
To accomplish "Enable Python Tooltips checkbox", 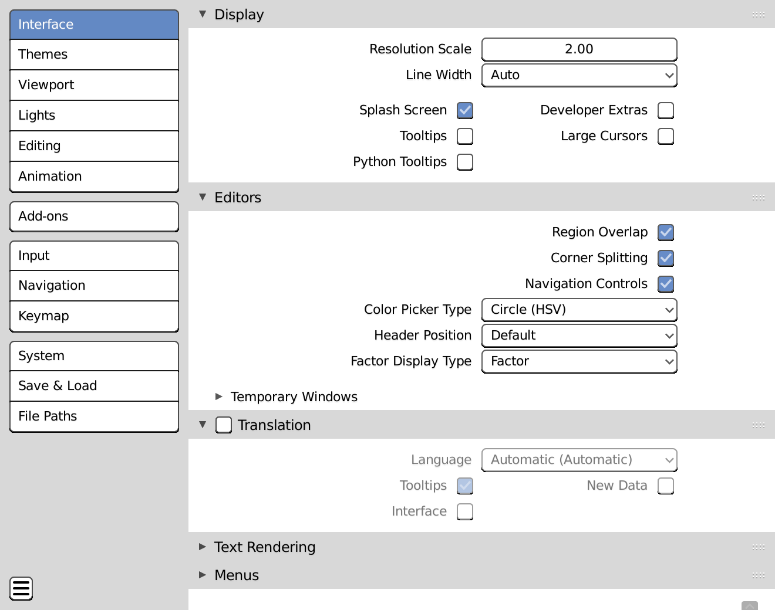I will [x=465, y=162].
